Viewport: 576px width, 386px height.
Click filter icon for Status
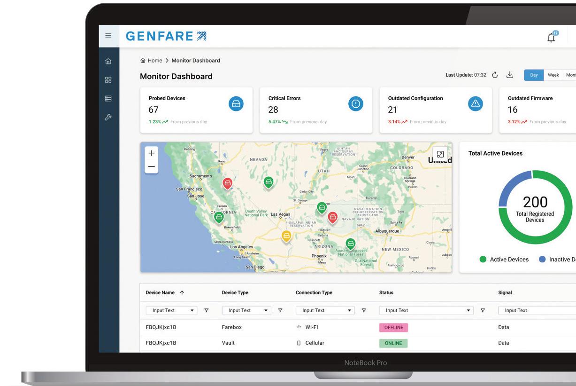(483, 310)
